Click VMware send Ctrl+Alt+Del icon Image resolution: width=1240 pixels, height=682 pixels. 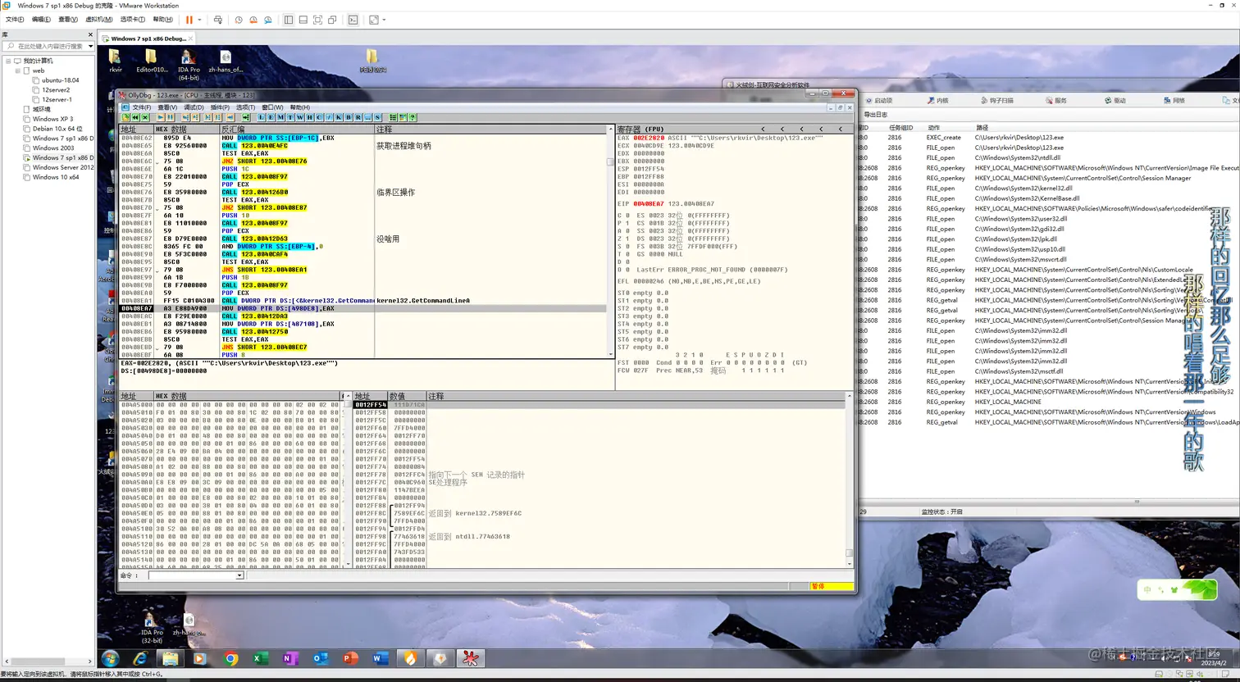217,20
